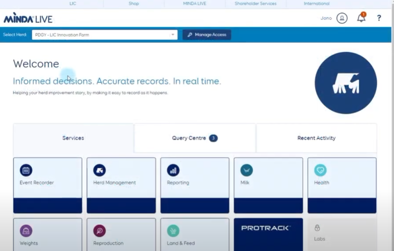
Task: Click the Milk service icon
Action: 247,170
